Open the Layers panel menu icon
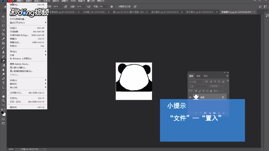Viewport: 269px width, 151px height. click(227, 76)
